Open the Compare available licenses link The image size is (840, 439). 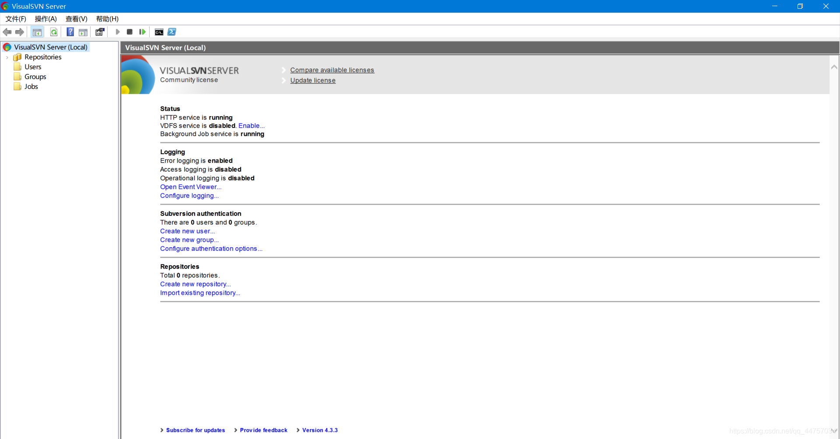(x=332, y=70)
